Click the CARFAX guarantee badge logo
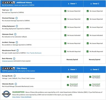The width and height of the screenshot is (106, 100). tap(6, 94)
